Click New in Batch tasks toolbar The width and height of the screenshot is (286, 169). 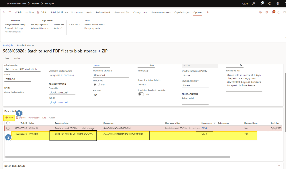(x=9, y=118)
